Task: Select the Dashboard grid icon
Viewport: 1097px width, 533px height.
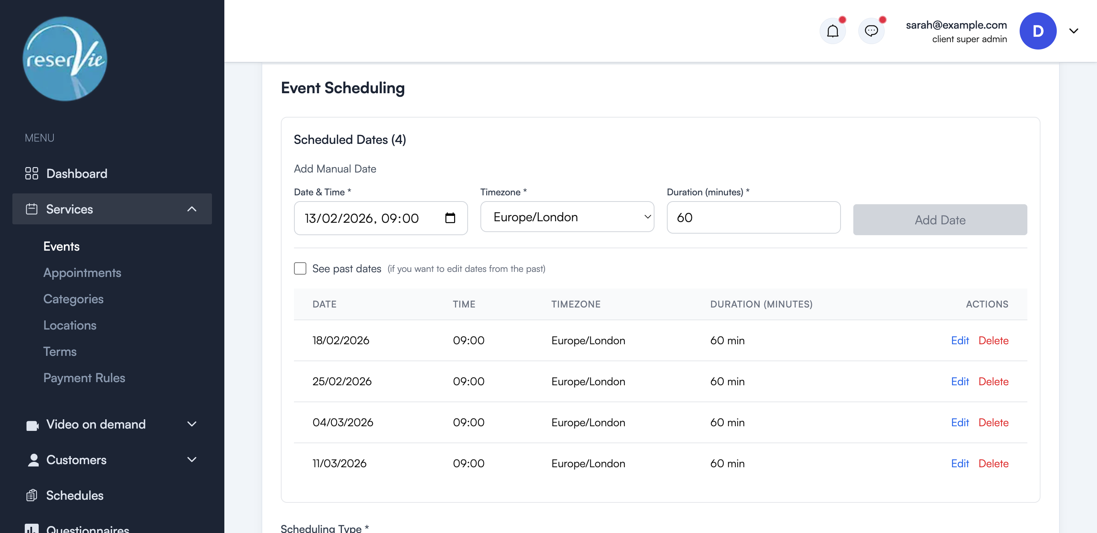Action: pos(31,173)
